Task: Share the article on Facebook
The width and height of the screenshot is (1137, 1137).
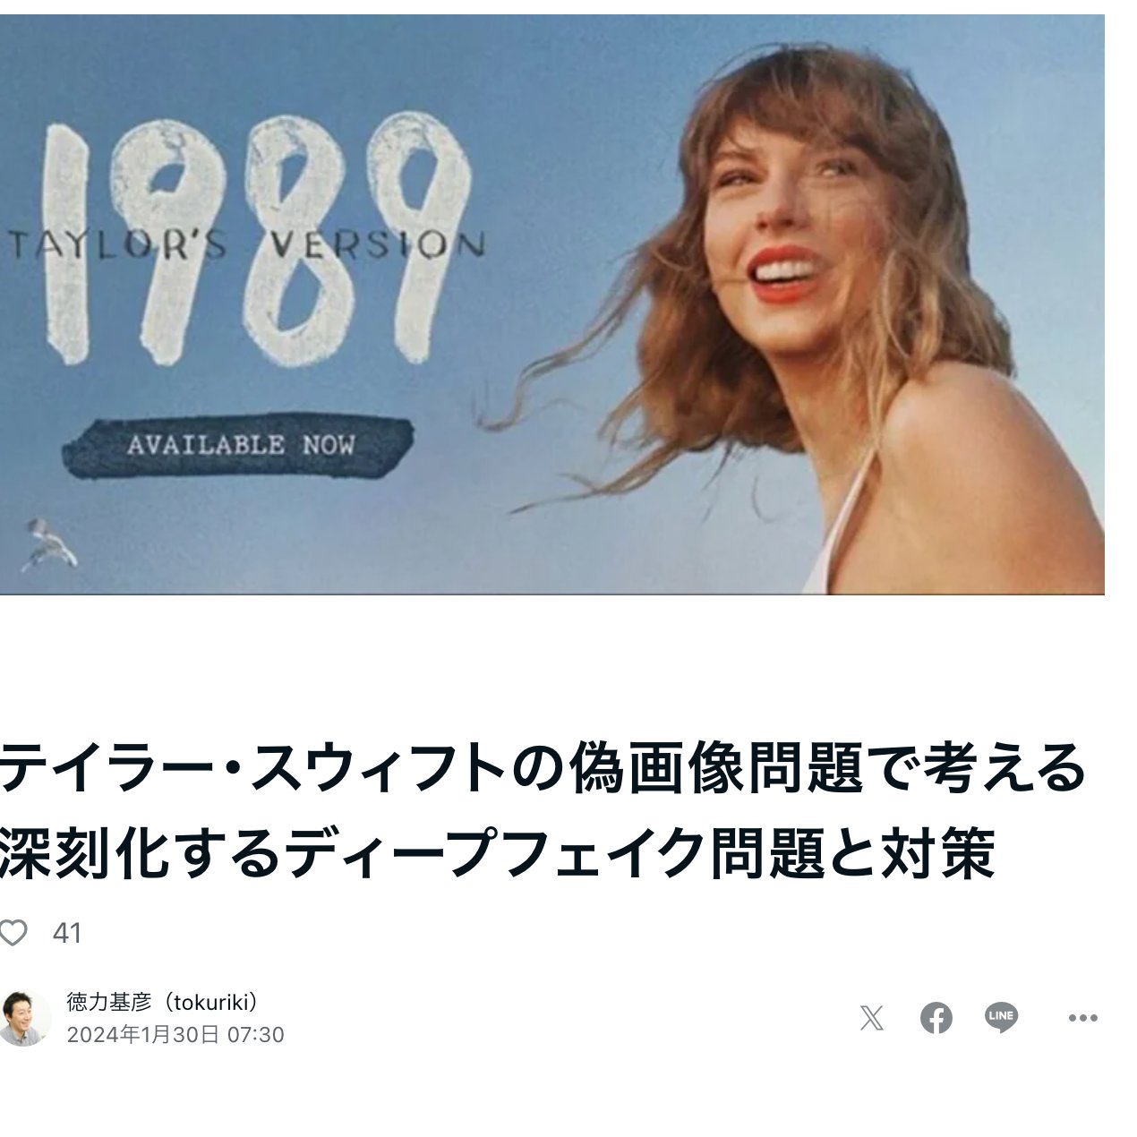Action: [936, 1018]
